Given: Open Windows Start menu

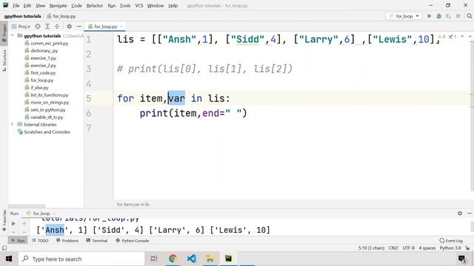Looking at the screenshot, I should [9, 259].
